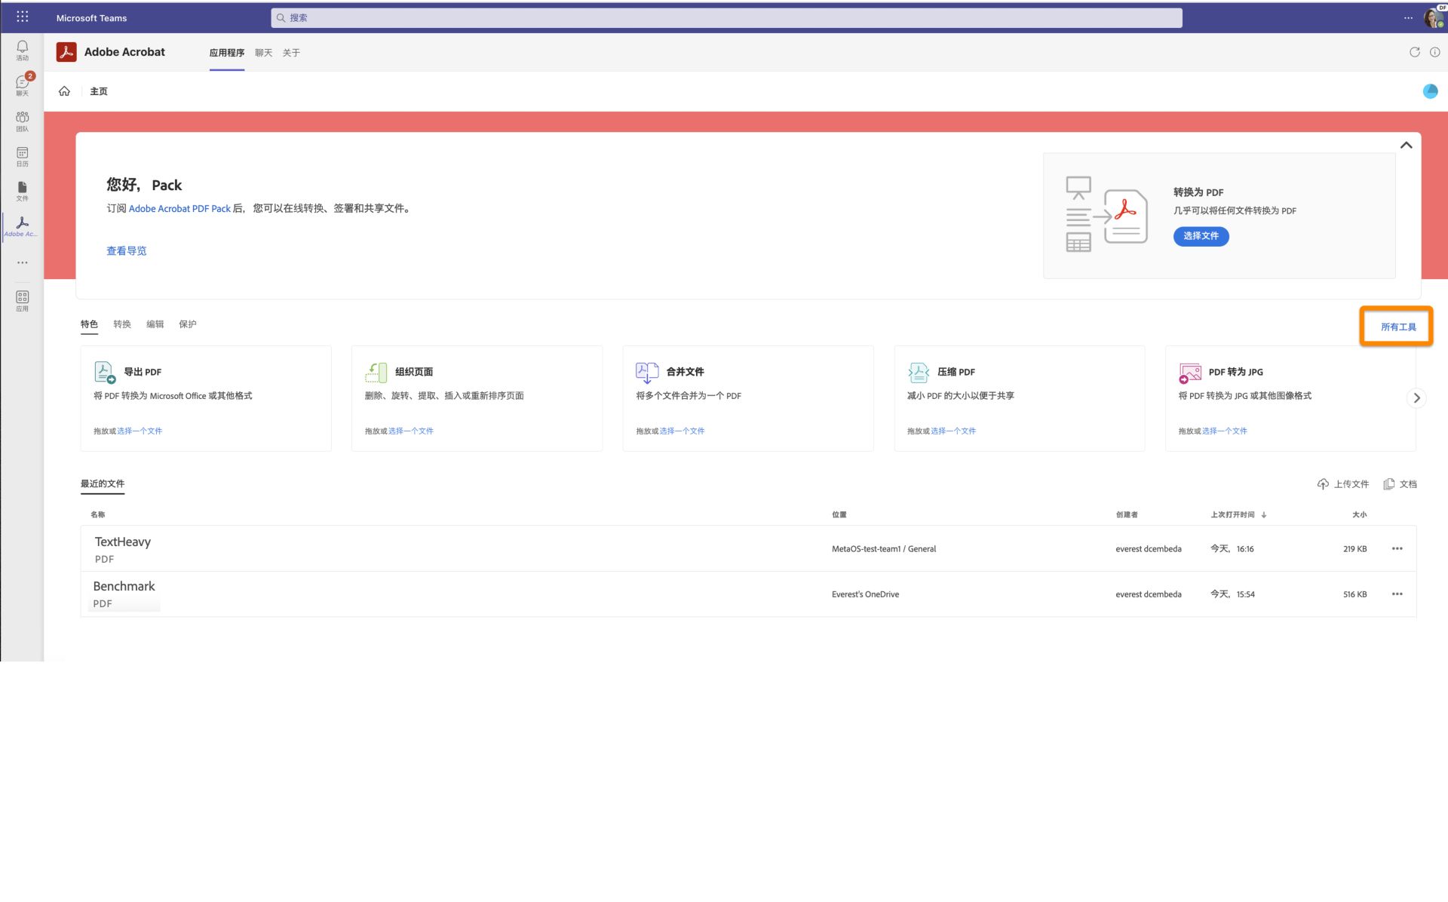Show next tools with right arrow
This screenshot has height=902, width=1448.
pyautogui.click(x=1416, y=397)
